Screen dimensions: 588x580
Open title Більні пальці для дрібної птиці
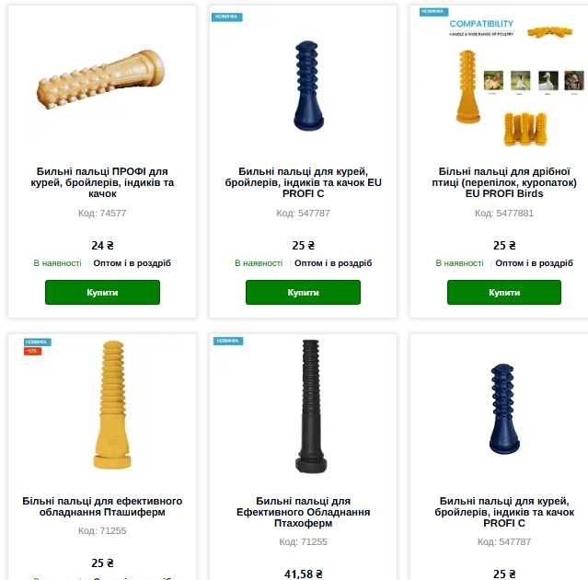click(x=504, y=182)
